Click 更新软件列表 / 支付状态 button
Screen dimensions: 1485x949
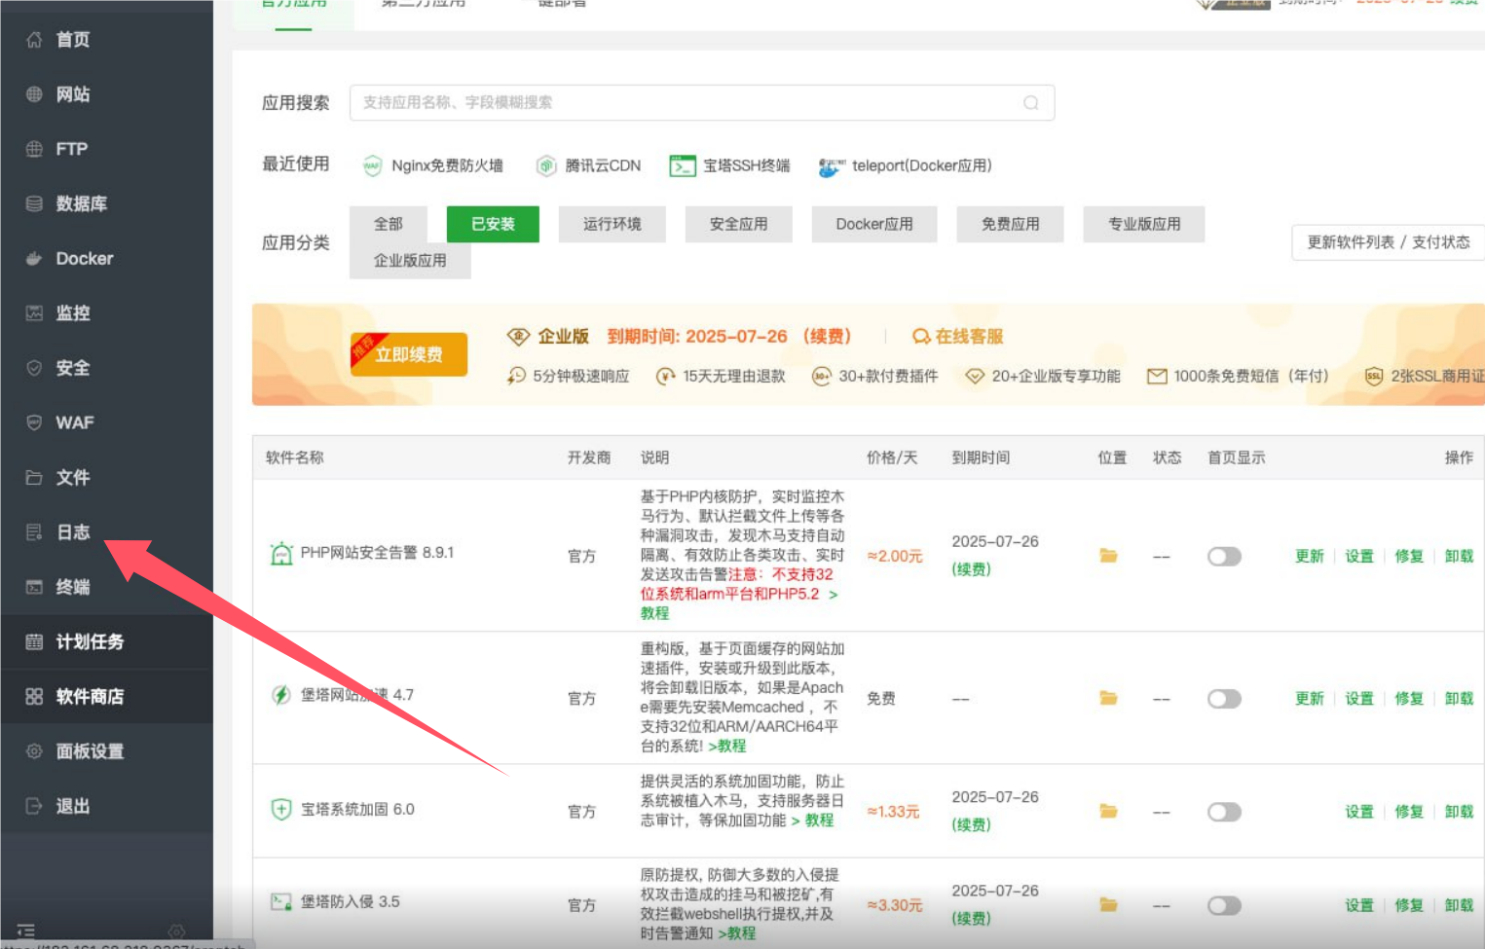(1388, 242)
